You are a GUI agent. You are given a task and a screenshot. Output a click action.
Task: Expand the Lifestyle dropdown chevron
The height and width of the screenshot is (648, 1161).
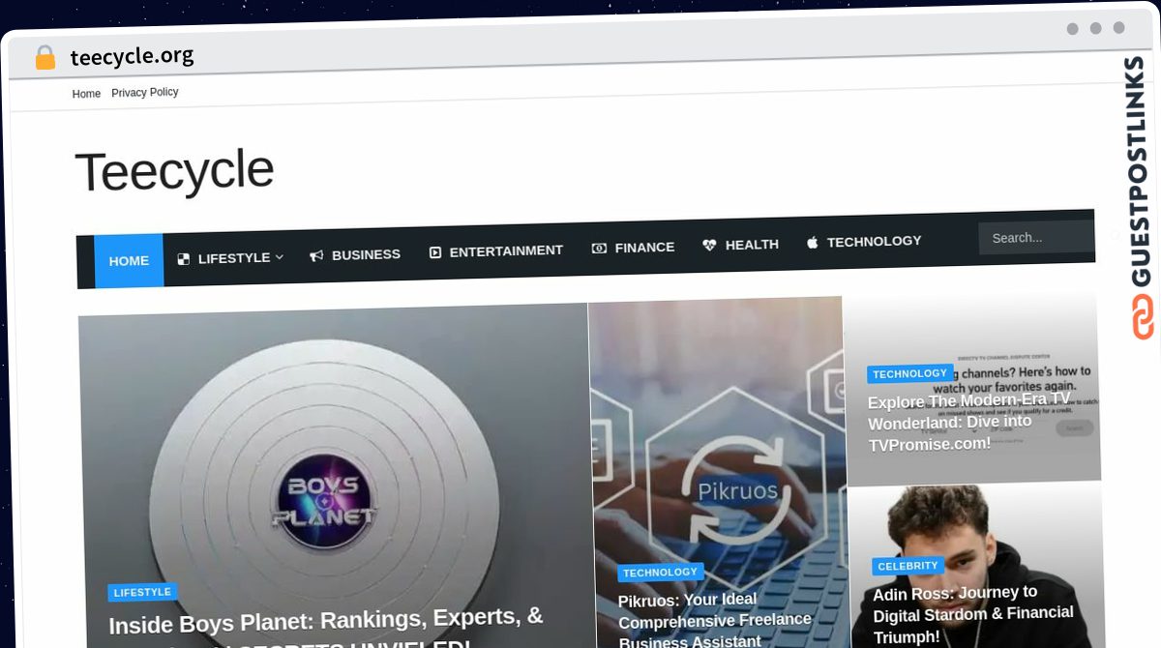pos(280,257)
